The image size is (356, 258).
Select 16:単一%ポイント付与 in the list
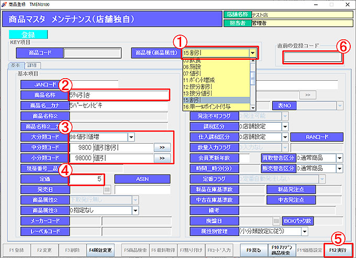216,106
